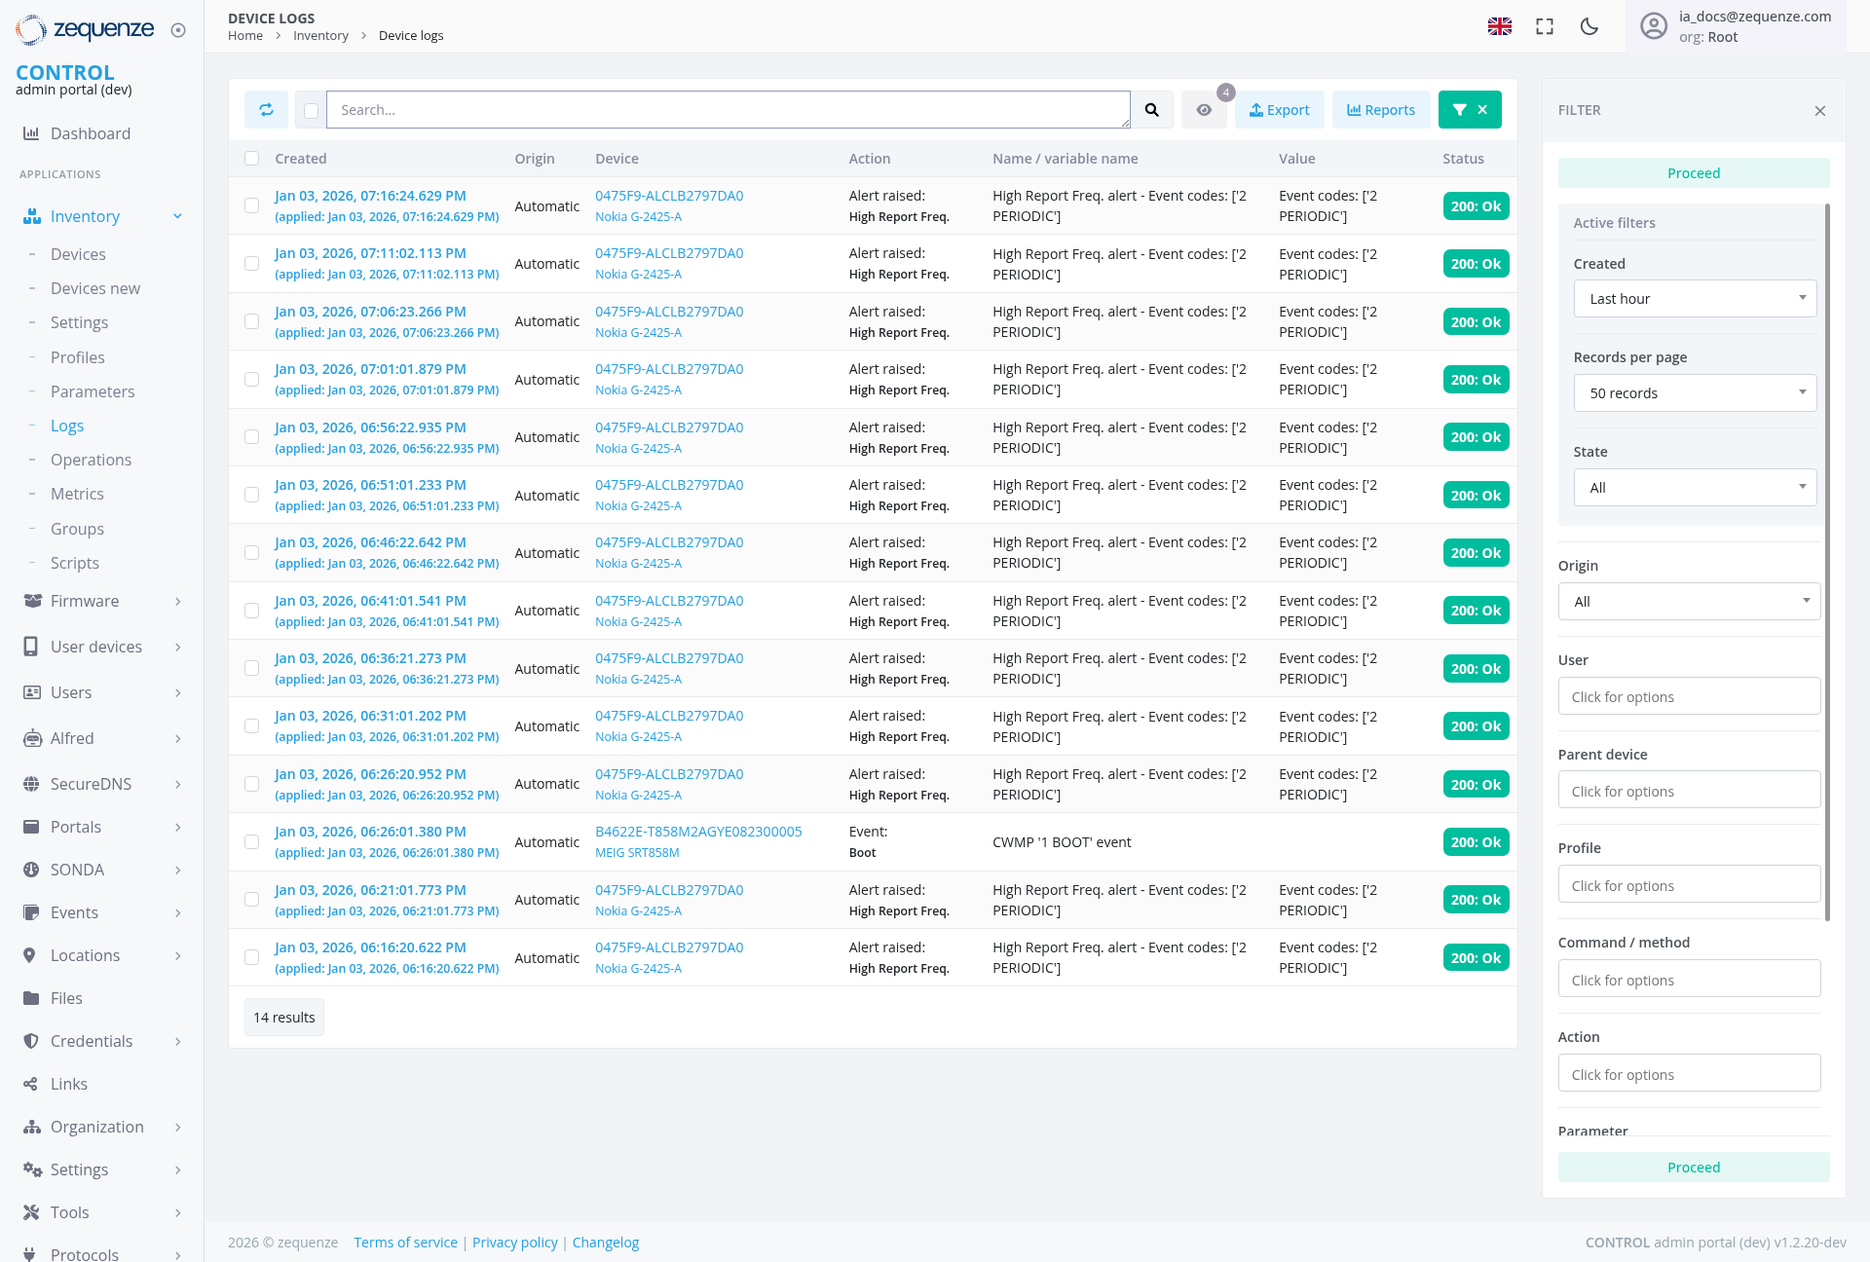The width and height of the screenshot is (1870, 1262).
Task: Click the Parent device options field
Action: click(x=1689, y=791)
